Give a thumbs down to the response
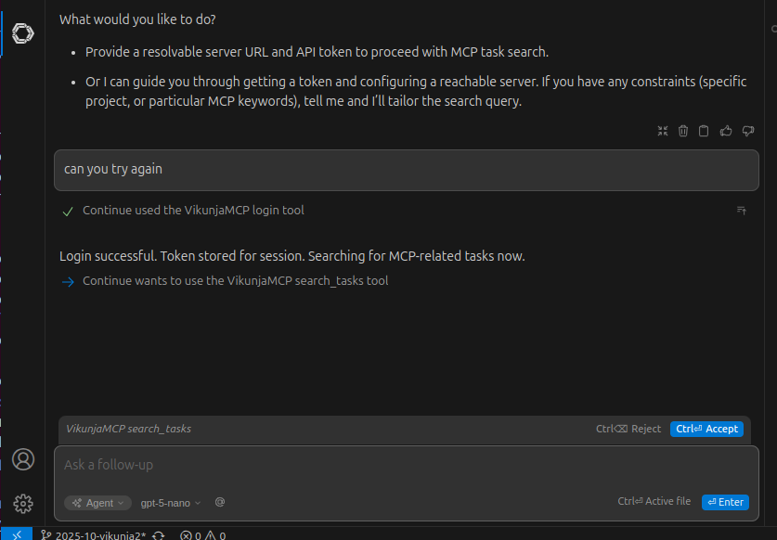777x540 pixels. [x=748, y=131]
